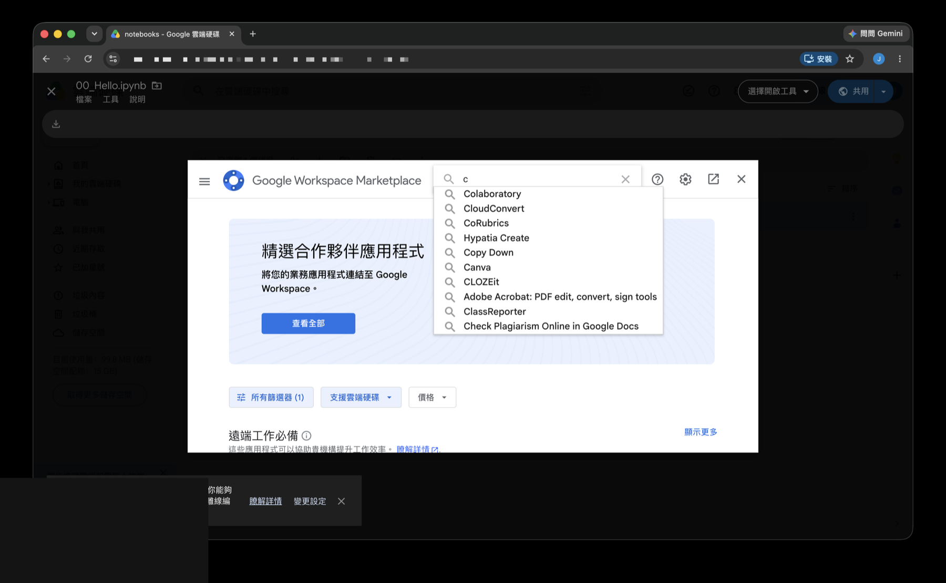Close the Marketplace dialog
The image size is (946, 583).
click(741, 179)
